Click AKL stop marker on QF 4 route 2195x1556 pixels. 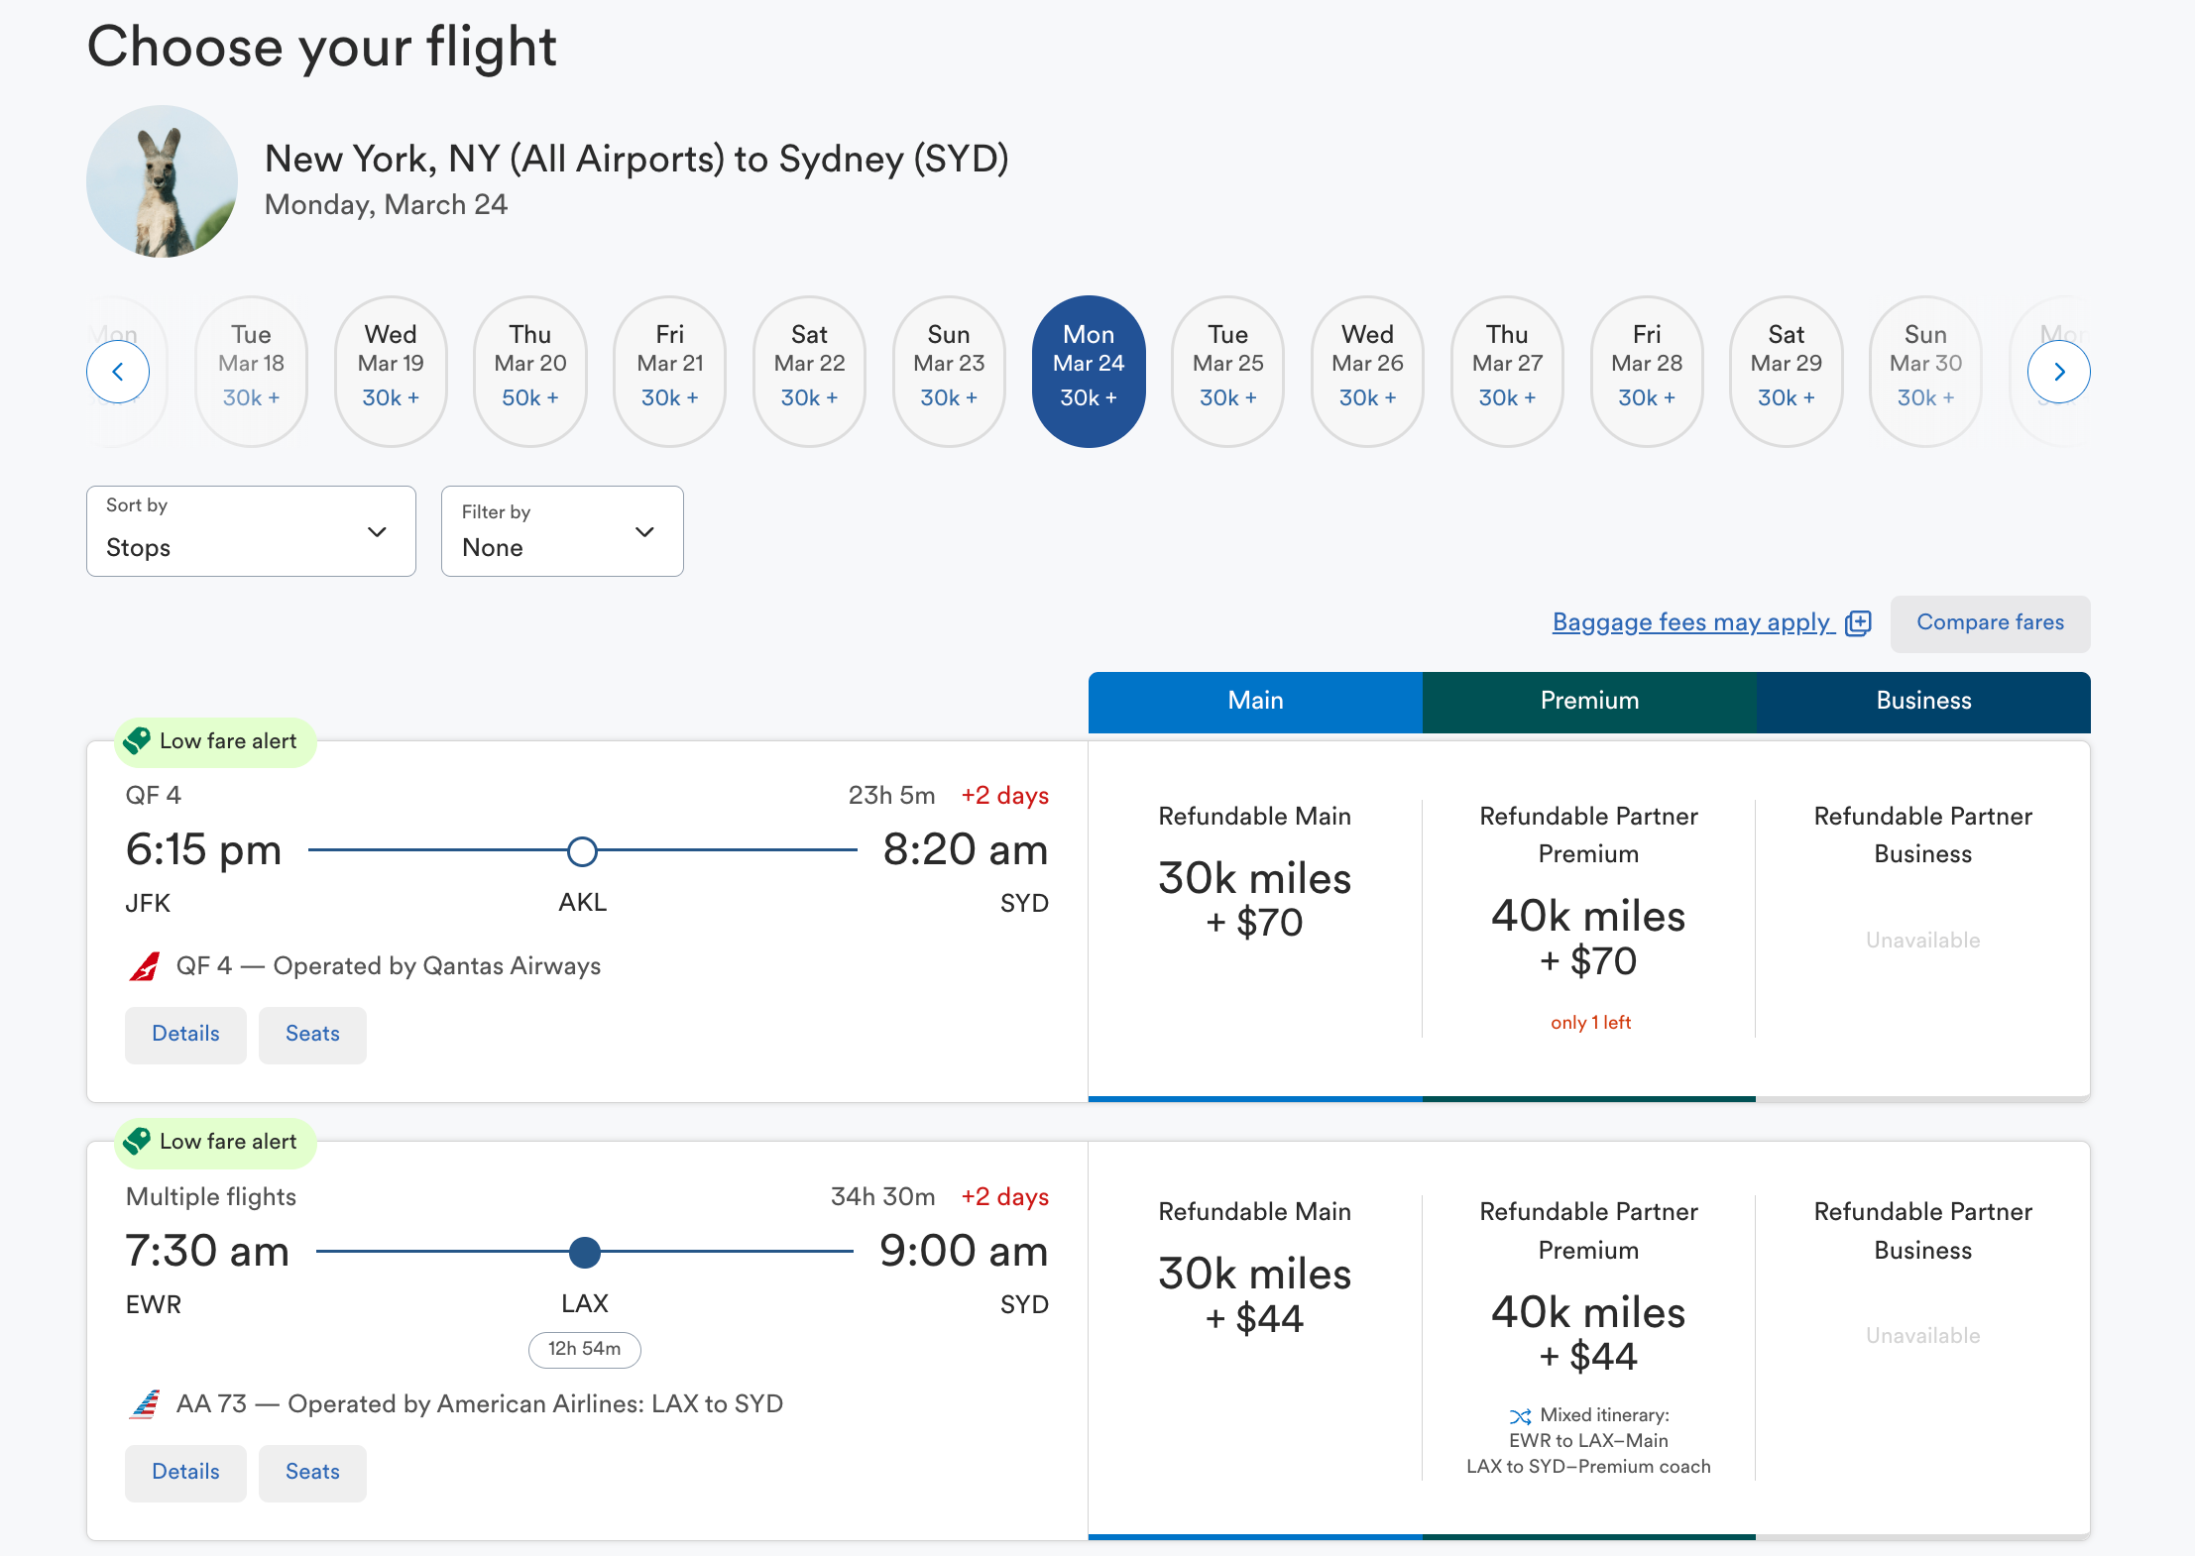(x=582, y=850)
